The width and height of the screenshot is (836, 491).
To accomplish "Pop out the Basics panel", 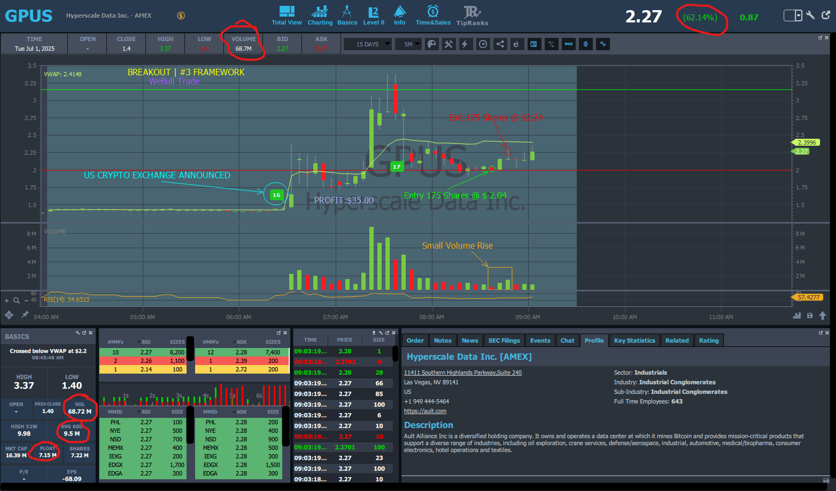I will [84, 332].
